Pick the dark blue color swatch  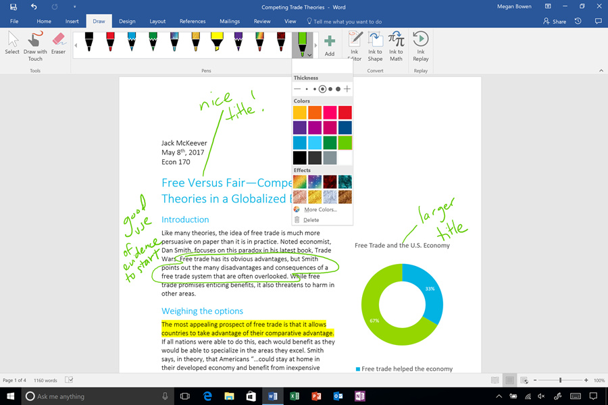pos(345,128)
